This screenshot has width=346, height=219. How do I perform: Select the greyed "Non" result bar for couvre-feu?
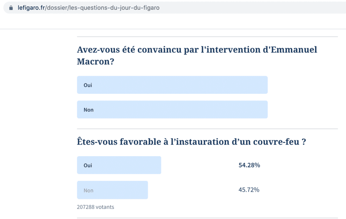(x=112, y=190)
